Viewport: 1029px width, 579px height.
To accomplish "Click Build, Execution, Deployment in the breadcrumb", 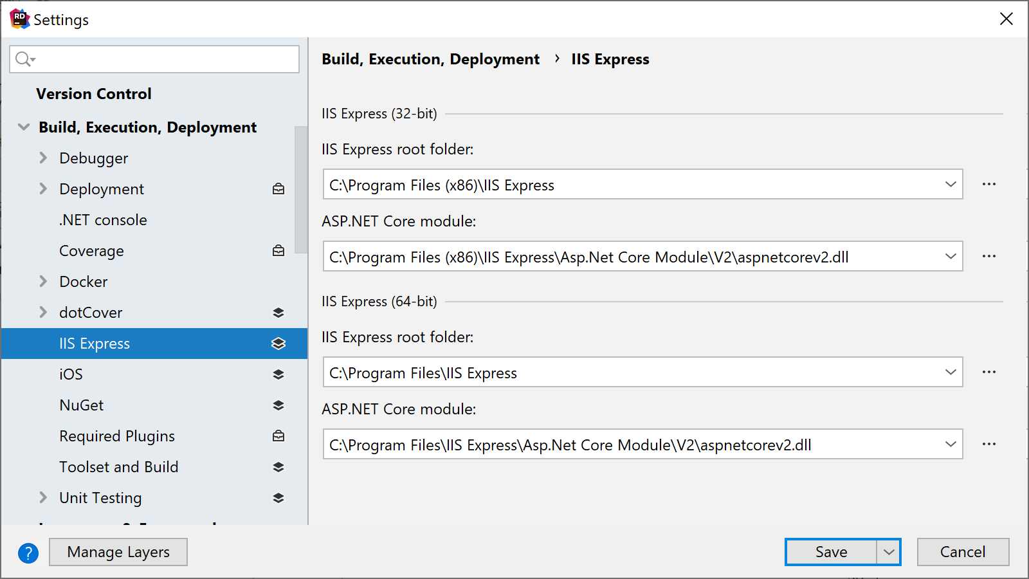I will click(x=430, y=59).
